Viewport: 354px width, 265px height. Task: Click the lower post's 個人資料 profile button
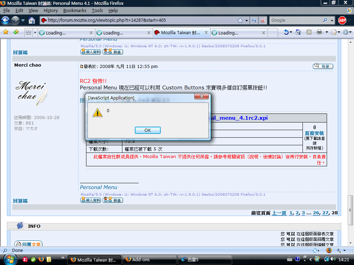tap(91, 200)
